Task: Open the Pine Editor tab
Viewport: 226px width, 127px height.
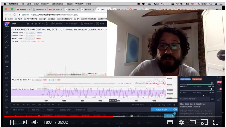Action: (50, 110)
